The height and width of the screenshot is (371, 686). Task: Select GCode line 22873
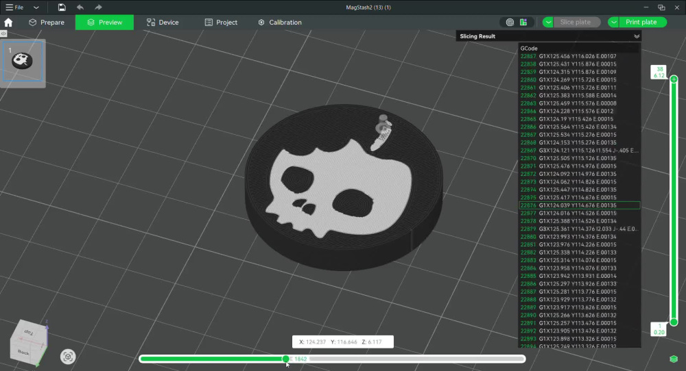coord(579,182)
